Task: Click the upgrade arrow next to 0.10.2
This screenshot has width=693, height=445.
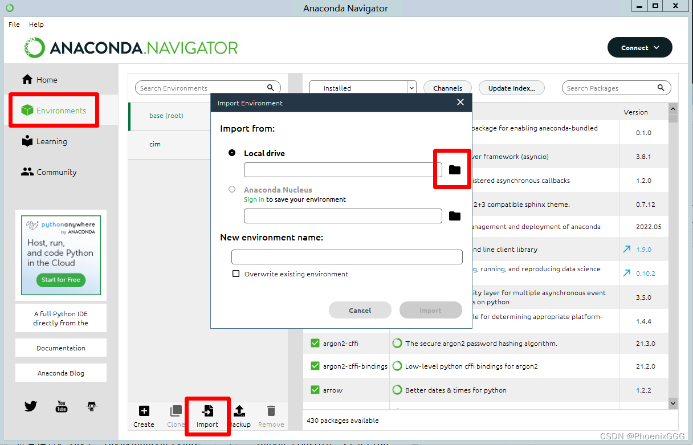Action: pyautogui.click(x=626, y=273)
